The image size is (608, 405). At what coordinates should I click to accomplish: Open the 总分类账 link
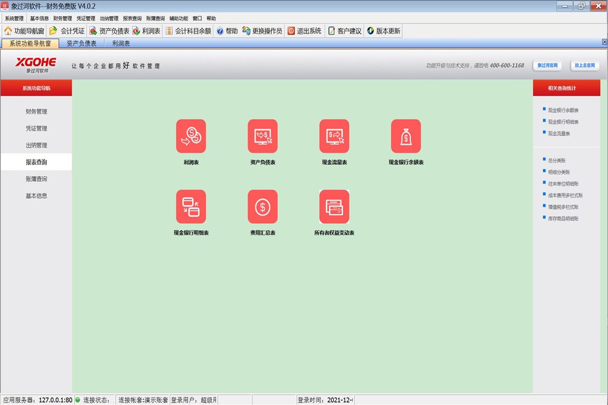pos(557,160)
